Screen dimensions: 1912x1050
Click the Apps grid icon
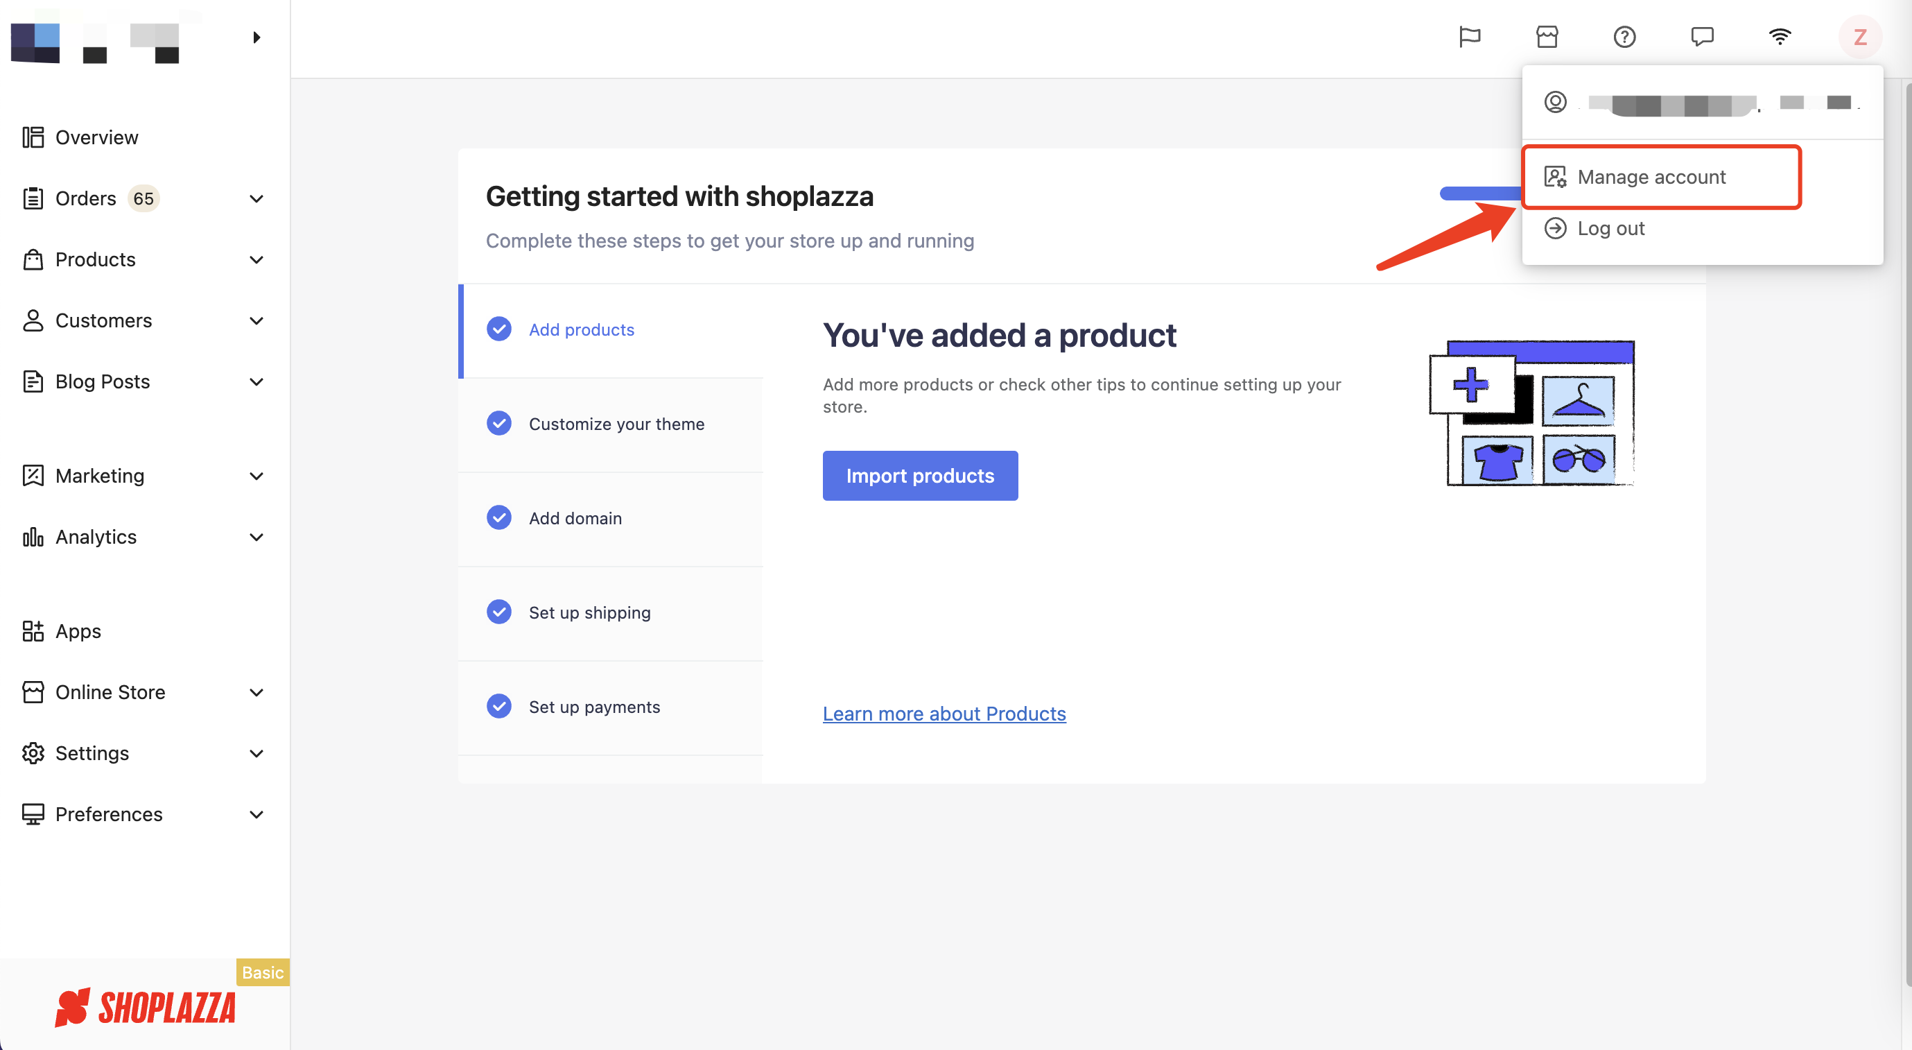(33, 630)
